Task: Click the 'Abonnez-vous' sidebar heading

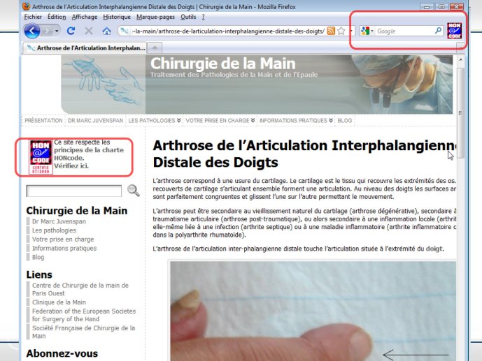Action: [x=62, y=353]
